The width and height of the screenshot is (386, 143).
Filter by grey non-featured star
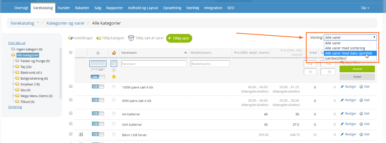point(114,70)
